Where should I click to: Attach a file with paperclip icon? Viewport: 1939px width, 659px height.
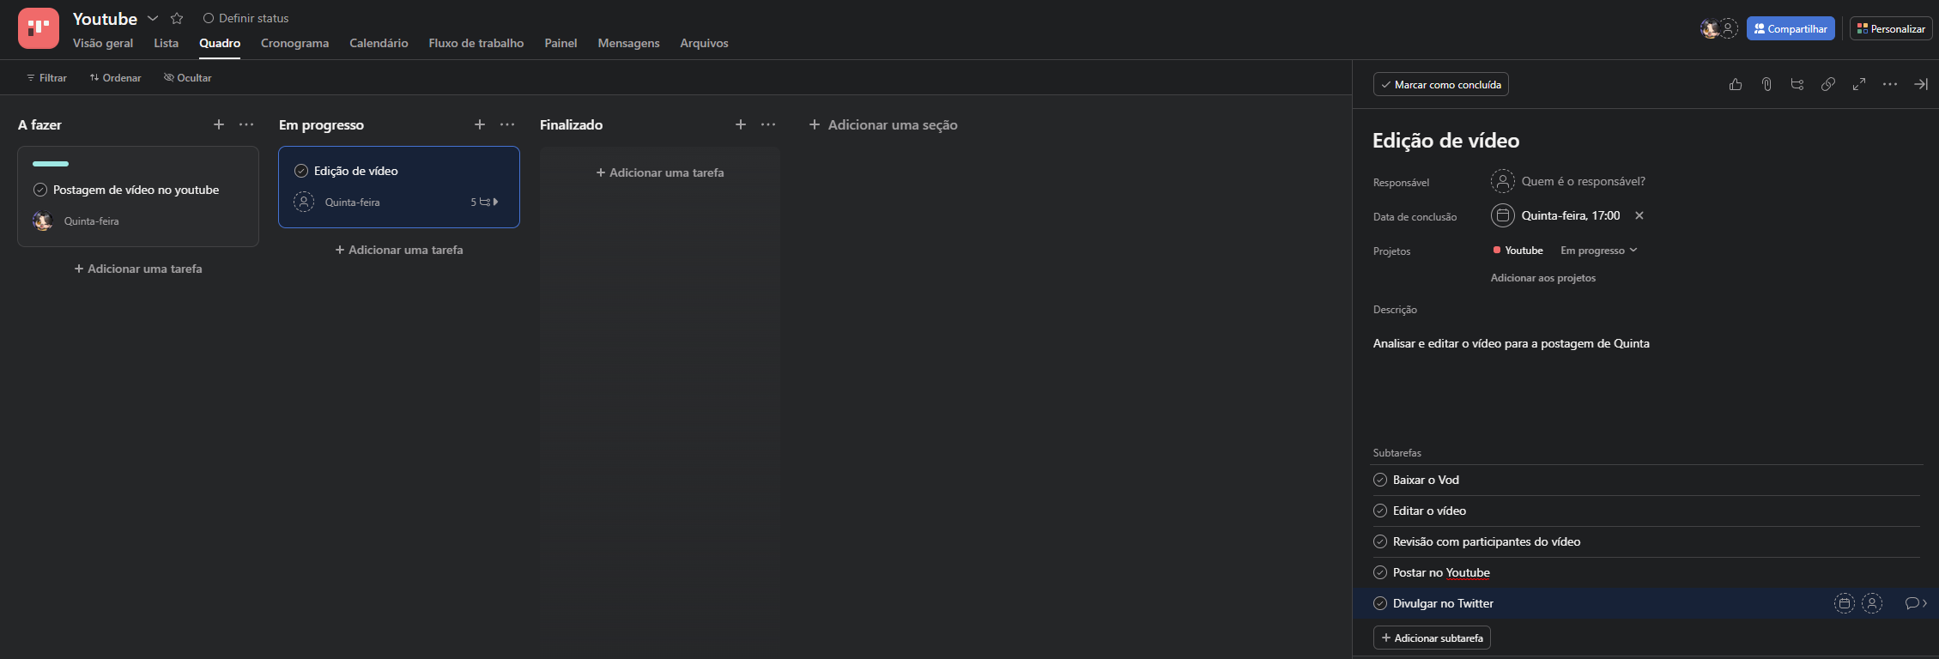(x=1766, y=84)
